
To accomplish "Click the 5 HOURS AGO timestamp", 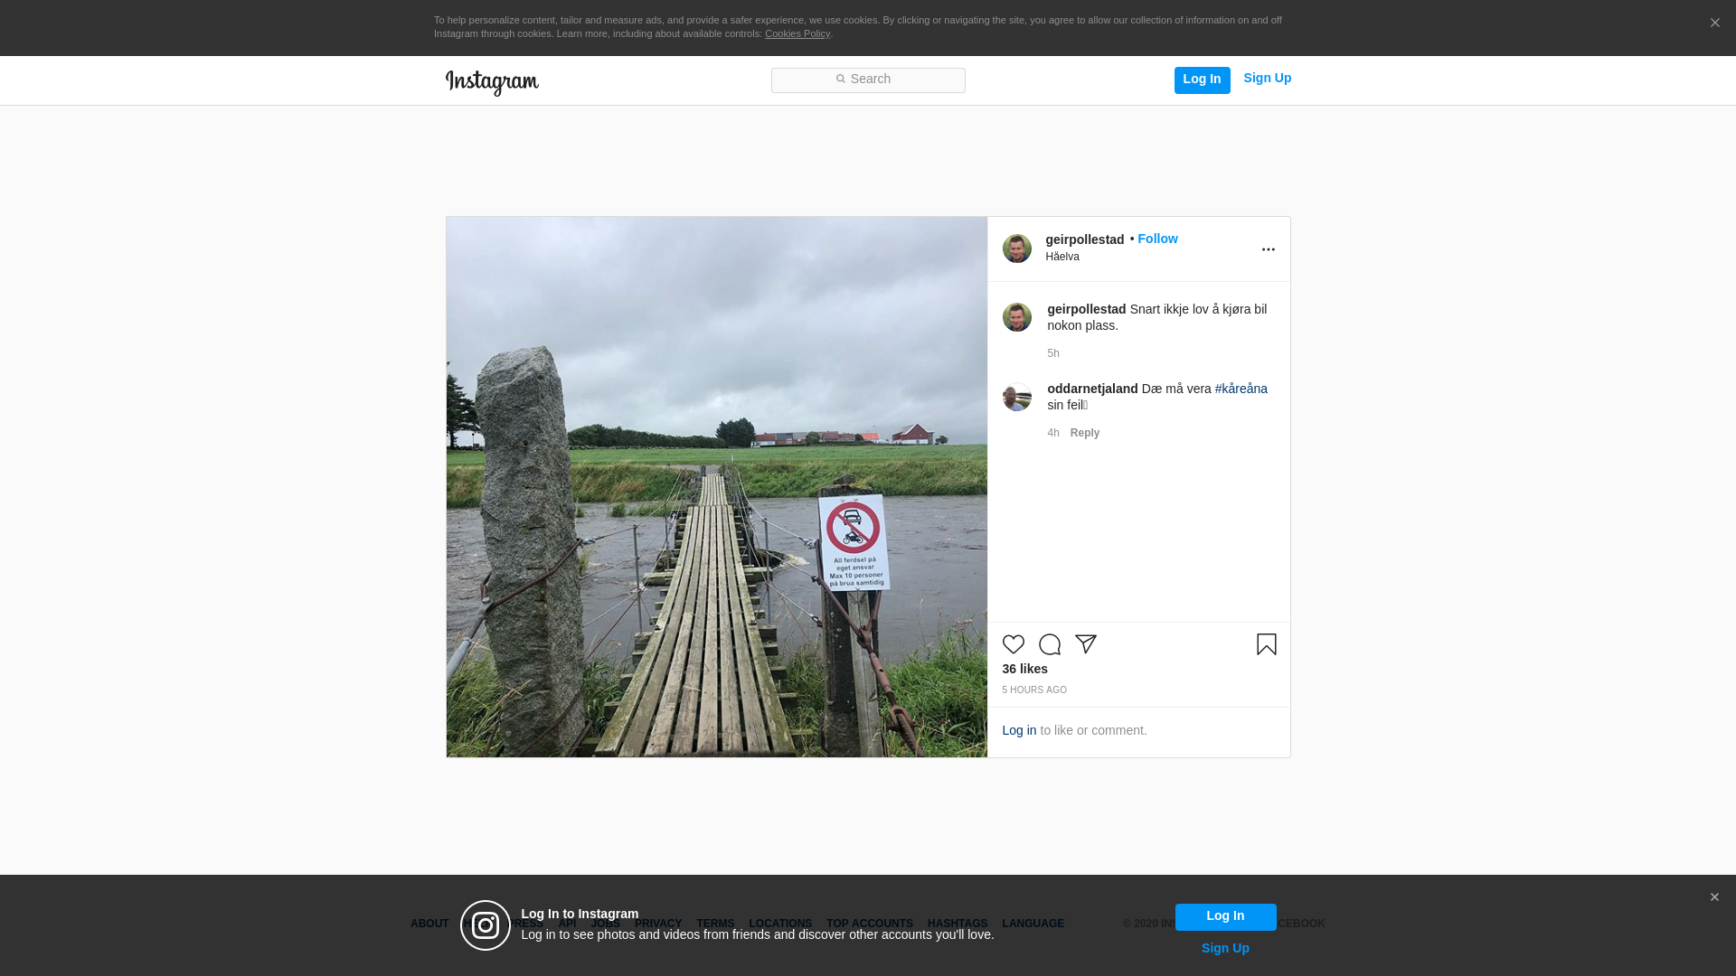I will pos(1033,690).
